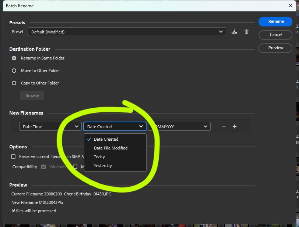
Task: Enable Preserve current filename in XMP checkbox
Action: 13,156
